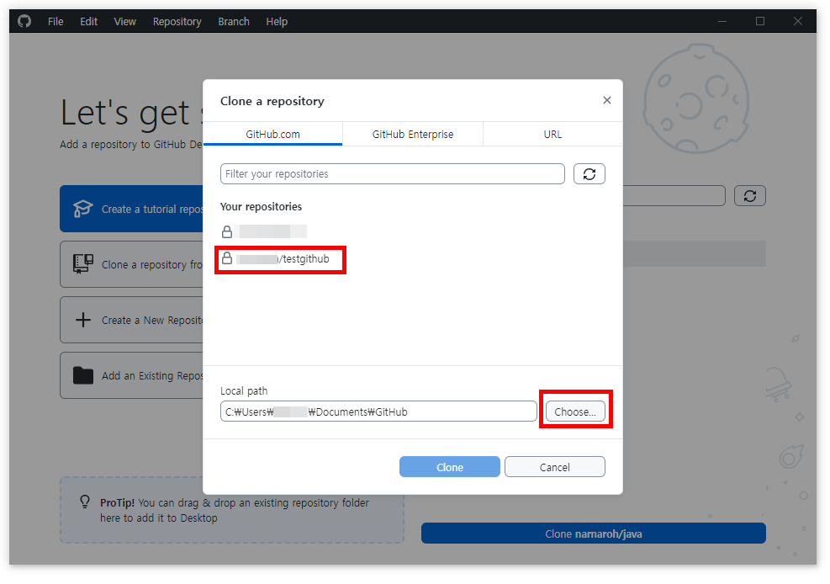Click the plus icon for new repository

(x=83, y=320)
